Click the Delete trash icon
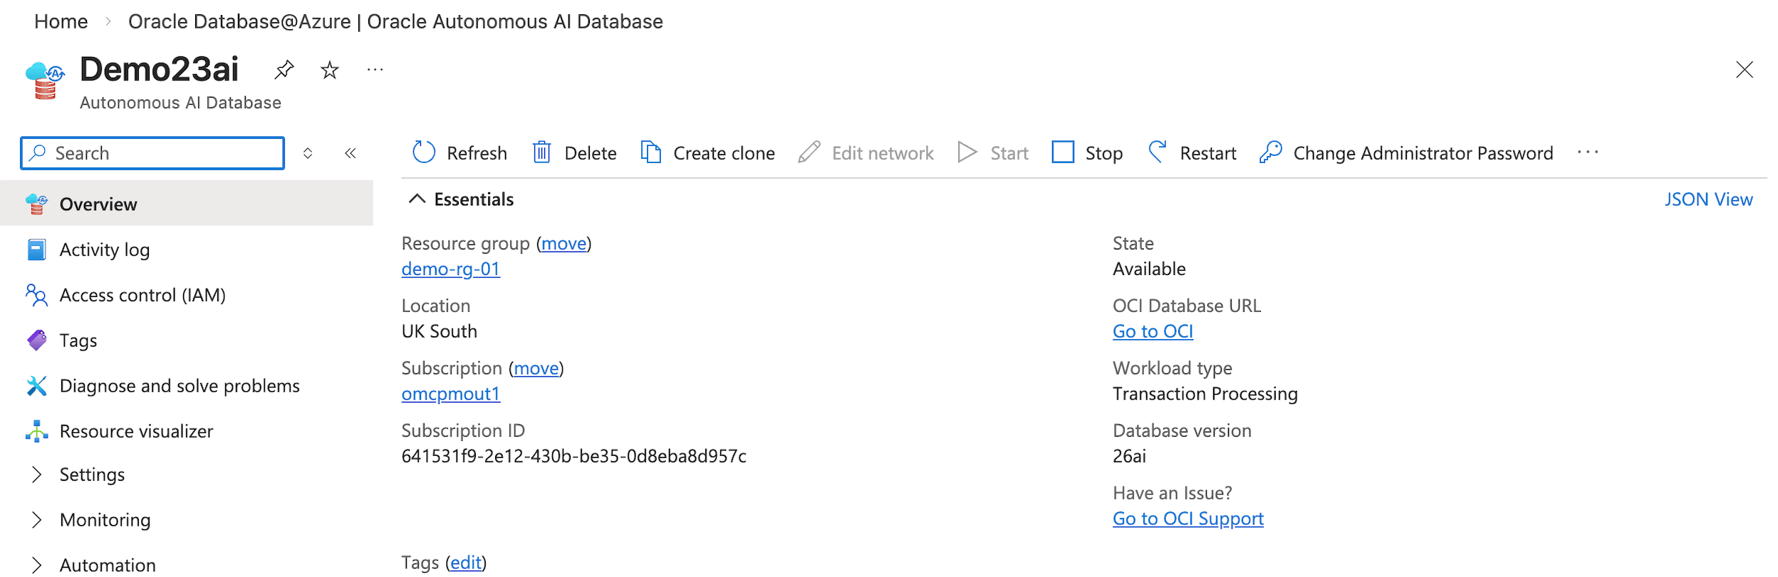This screenshot has height=577, width=1778. pyautogui.click(x=541, y=152)
